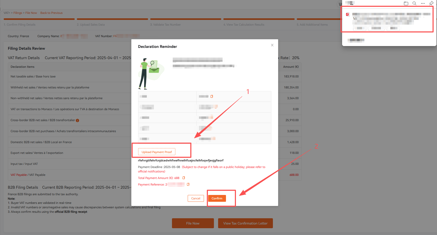Image resolution: width=437 pixels, height=235 pixels.
Task: Go Back to Previous page
Action: pos(51,13)
